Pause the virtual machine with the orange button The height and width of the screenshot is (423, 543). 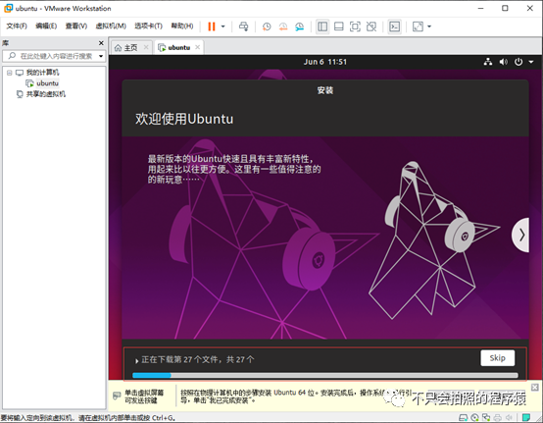tap(212, 26)
